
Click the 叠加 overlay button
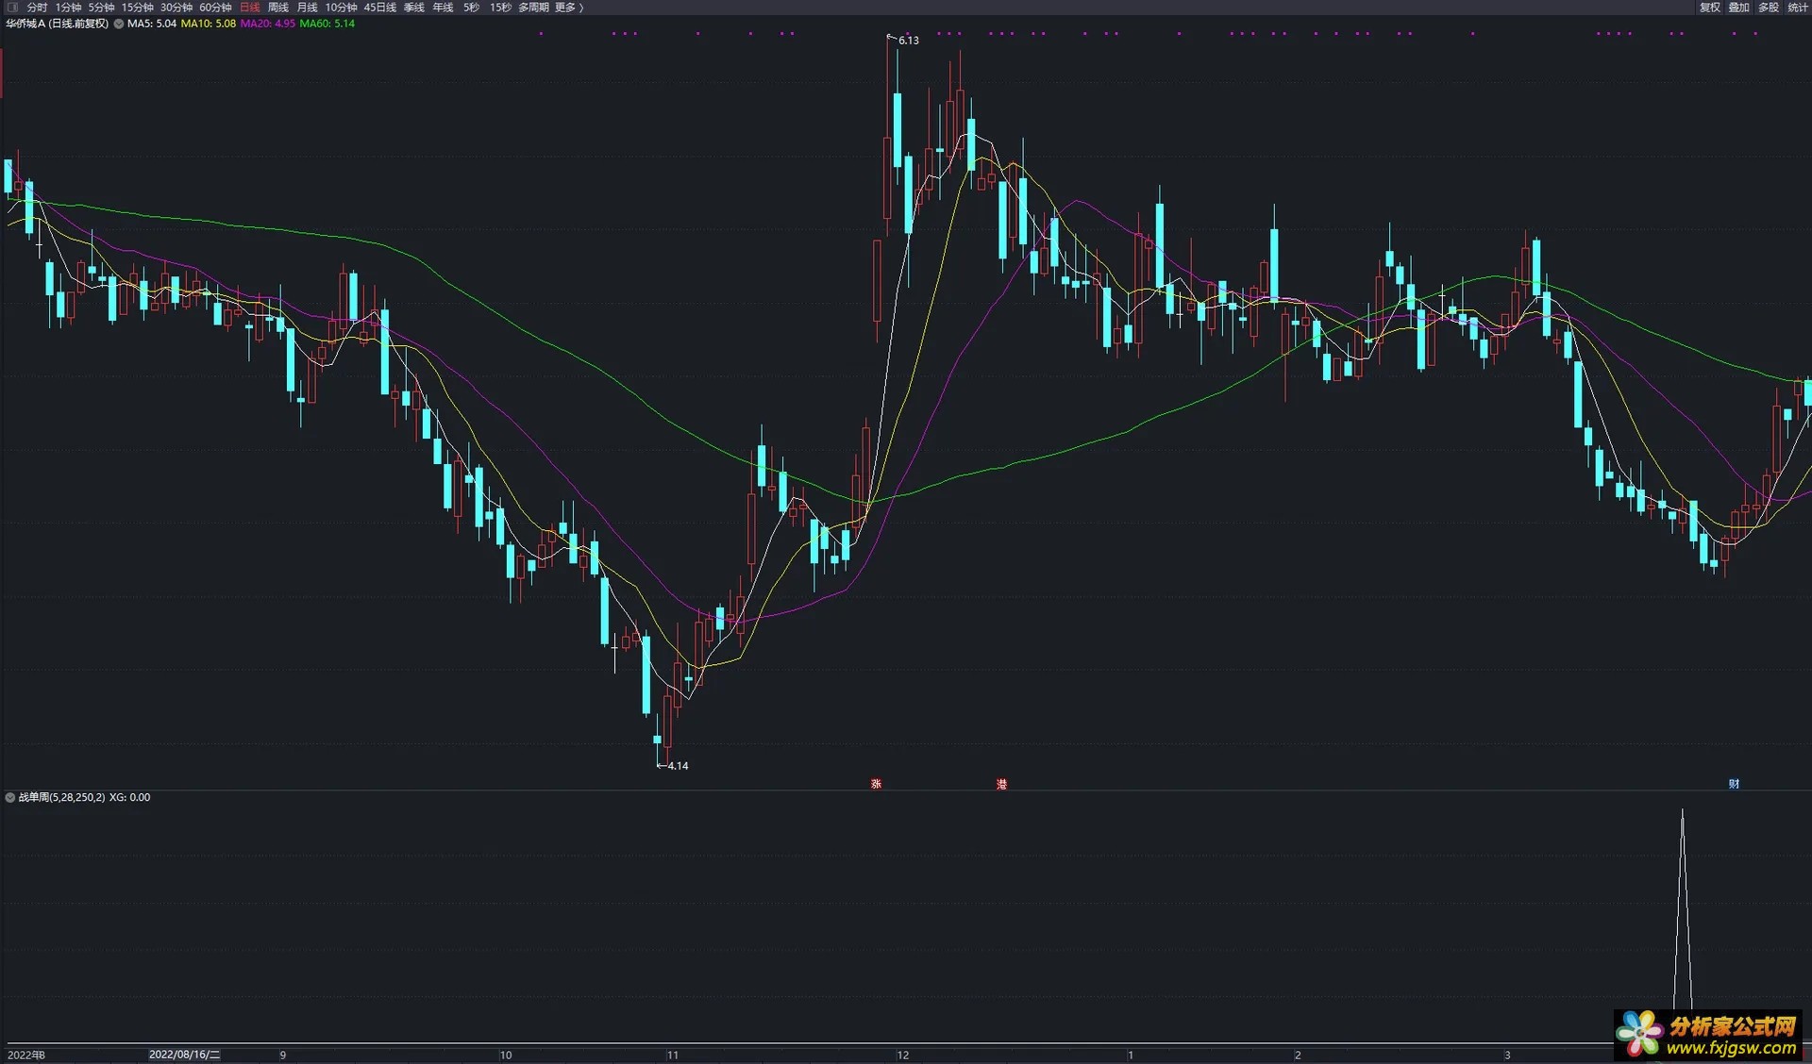1739,8
